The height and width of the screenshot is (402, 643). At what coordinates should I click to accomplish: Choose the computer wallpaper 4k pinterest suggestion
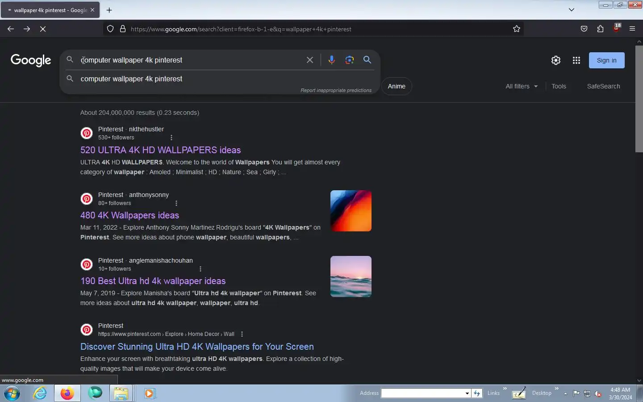131,79
